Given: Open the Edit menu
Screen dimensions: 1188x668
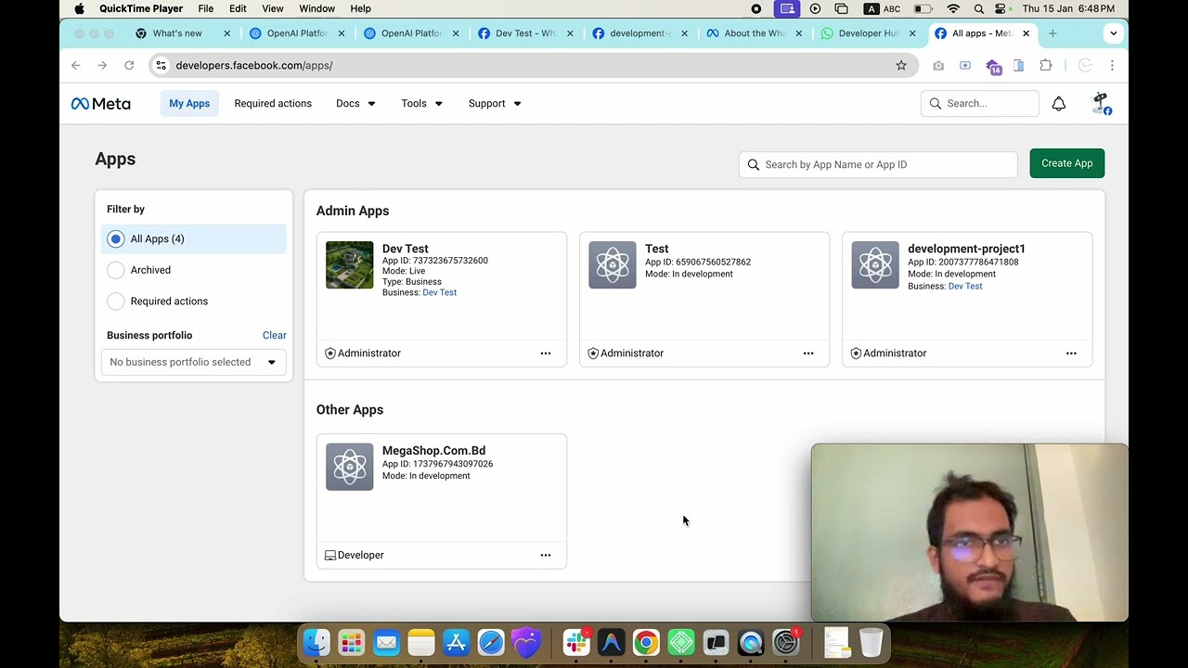Looking at the screenshot, I should point(238,8).
